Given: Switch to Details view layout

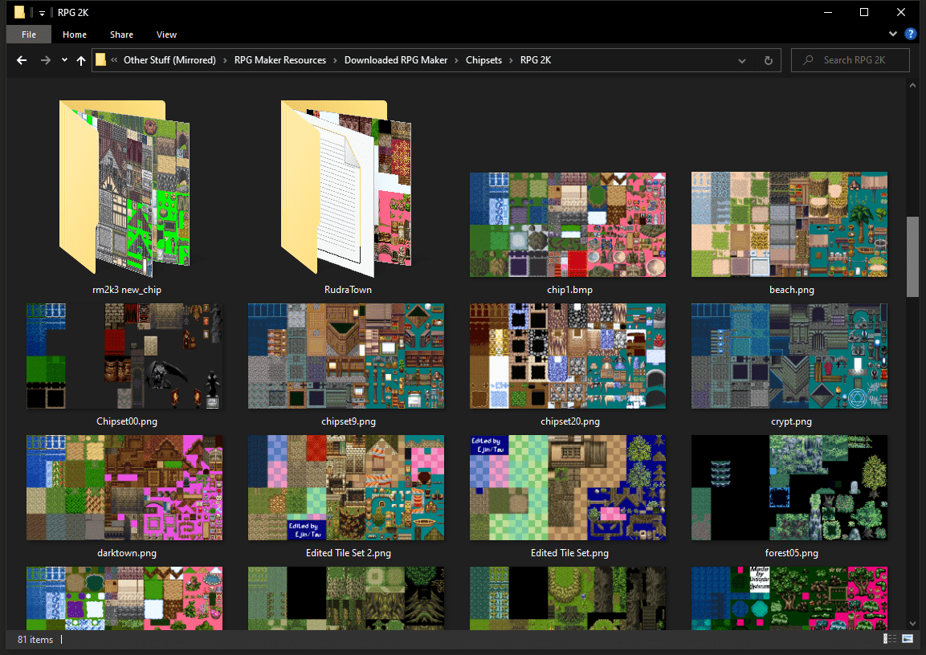Looking at the screenshot, I should coord(890,639).
